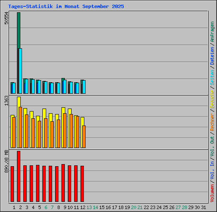Click day label 9 on the x-axis
Viewport: 217px width, 212px height.
tap(65, 207)
